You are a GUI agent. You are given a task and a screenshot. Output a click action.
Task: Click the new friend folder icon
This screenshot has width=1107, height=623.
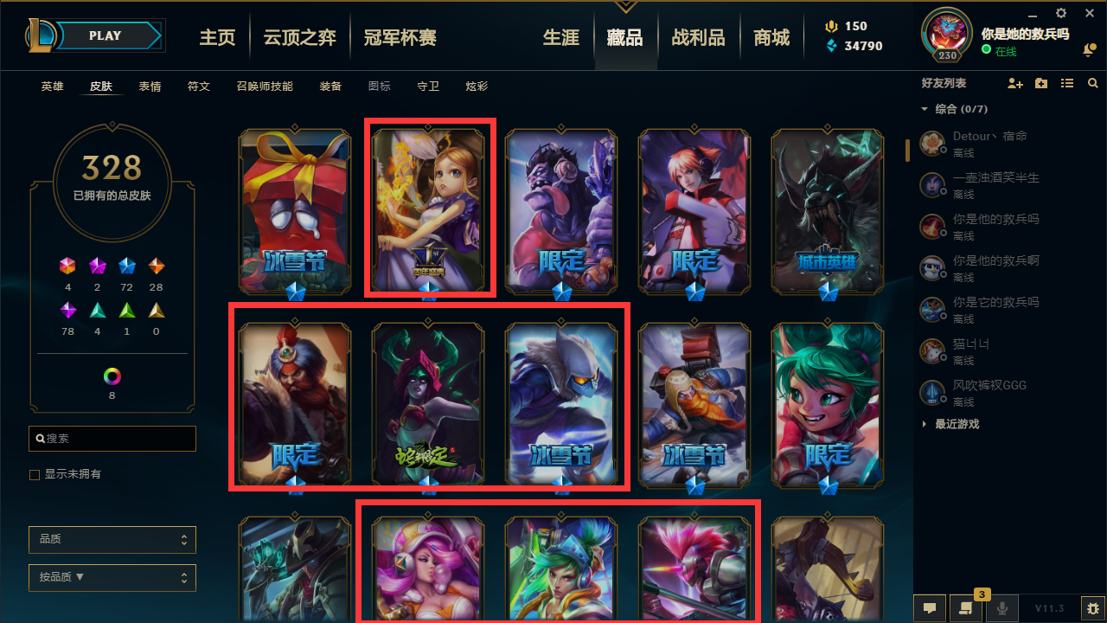click(x=1041, y=84)
